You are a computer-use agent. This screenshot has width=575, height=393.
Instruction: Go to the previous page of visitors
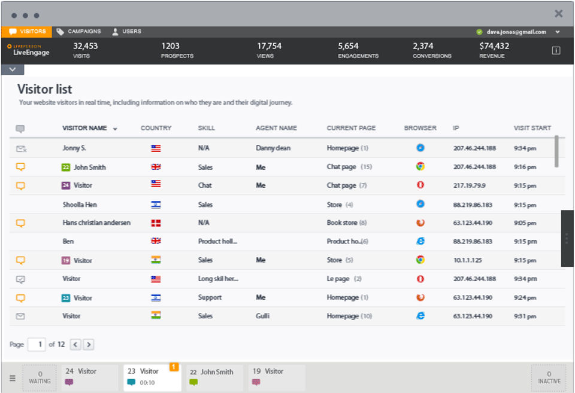tap(75, 345)
